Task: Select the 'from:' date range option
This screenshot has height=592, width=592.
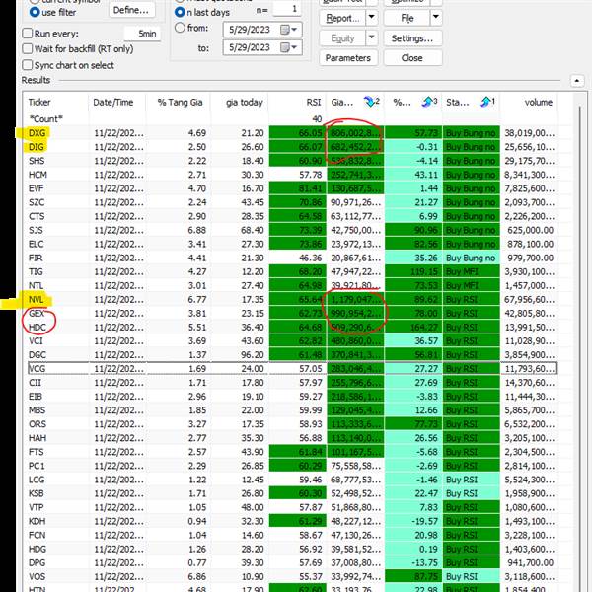Action: (x=180, y=28)
